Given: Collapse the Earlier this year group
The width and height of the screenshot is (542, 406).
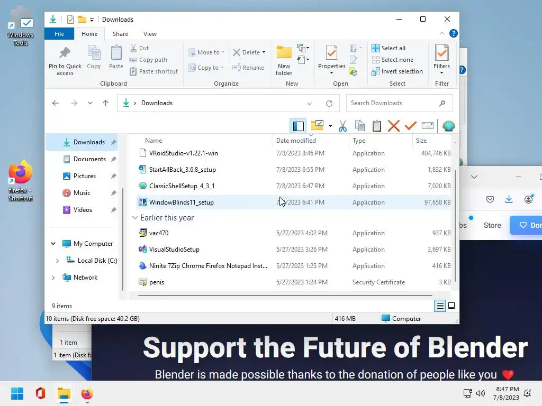Looking at the screenshot, I should 135,217.
